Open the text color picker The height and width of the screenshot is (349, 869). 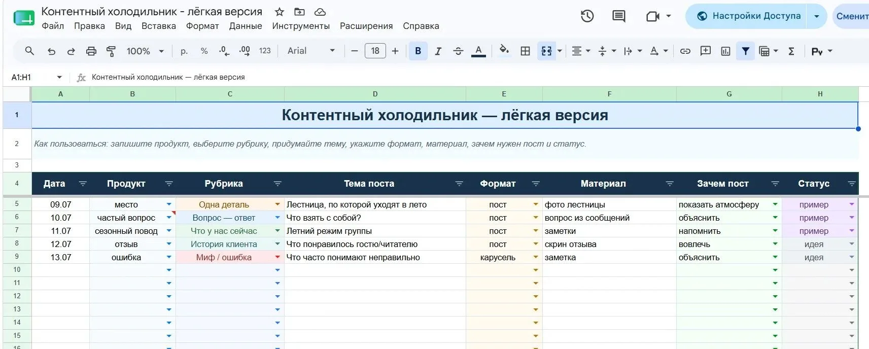[x=478, y=51]
